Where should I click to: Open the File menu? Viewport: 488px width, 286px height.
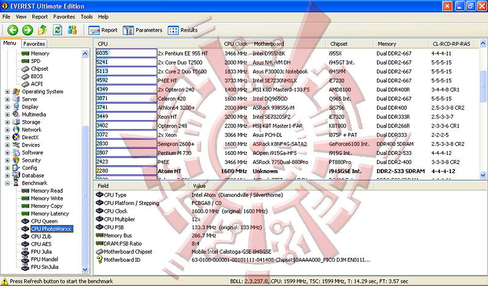pyautogui.click(x=6, y=17)
